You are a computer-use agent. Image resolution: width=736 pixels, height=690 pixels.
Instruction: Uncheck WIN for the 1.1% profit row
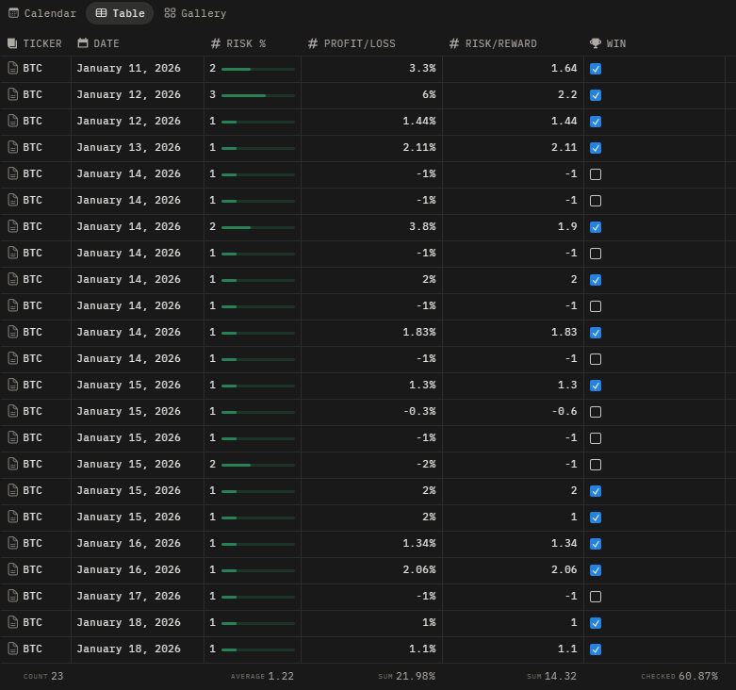[596, 649]
